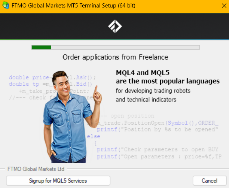Image resolution: width=229 pixels, height=188 pixels.
Task: Click the 'double price' code line
Action: 52,77
